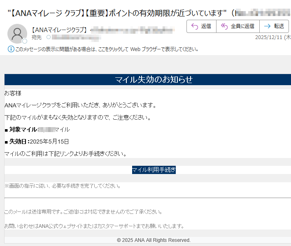Click the マイル利用手続き link

154,169
